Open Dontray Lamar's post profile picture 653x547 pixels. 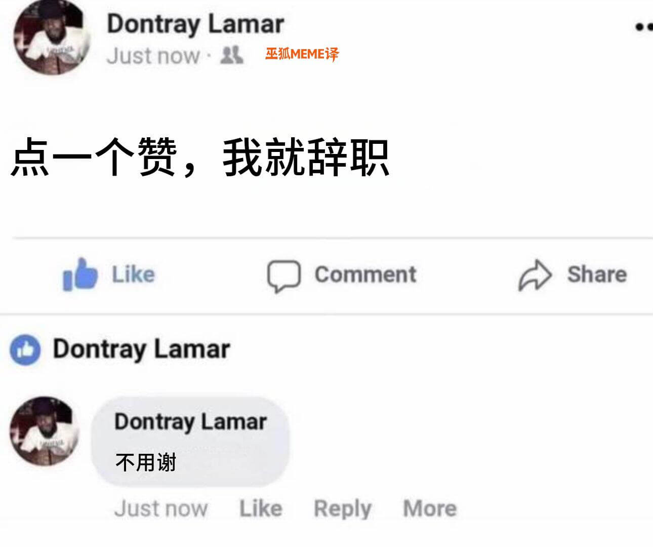point(51,38)
